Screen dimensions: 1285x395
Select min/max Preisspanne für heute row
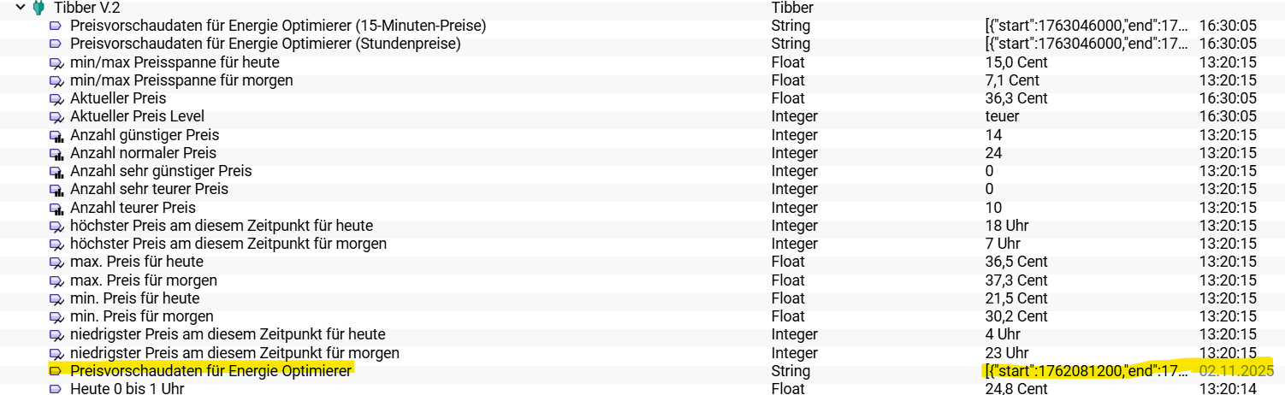click(x=175, y=62)
